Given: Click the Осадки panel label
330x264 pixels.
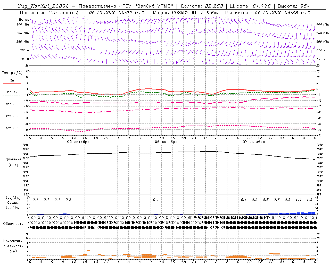Looking at the screenshot, I should pyautogui.click(x=13, y=203).
